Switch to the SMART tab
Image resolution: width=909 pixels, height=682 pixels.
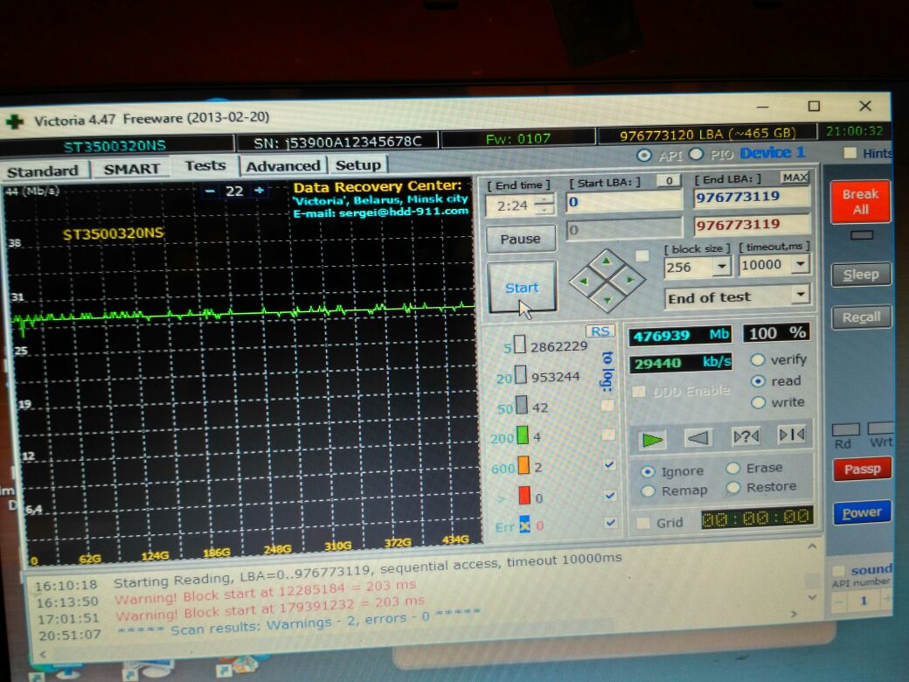coord(132,169)
